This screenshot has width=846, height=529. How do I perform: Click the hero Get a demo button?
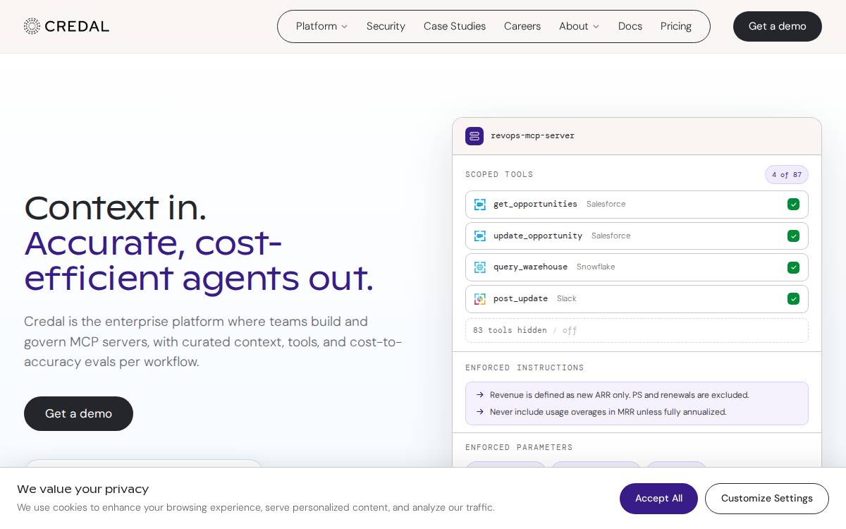point(78,413)
